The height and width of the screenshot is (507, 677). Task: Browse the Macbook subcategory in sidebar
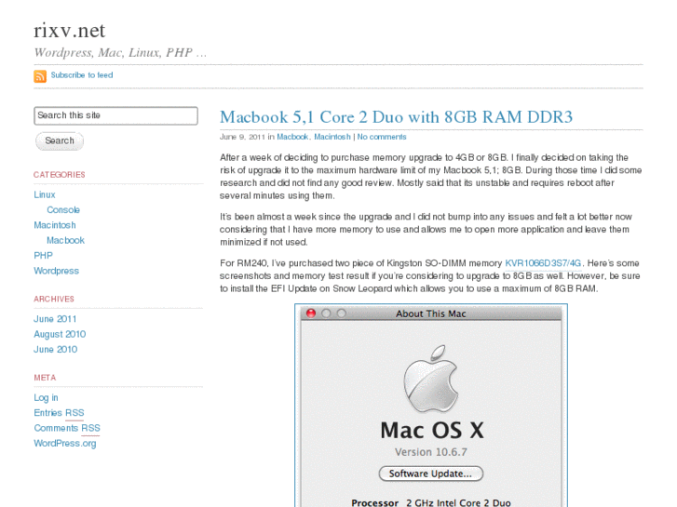tap(65, 240)
